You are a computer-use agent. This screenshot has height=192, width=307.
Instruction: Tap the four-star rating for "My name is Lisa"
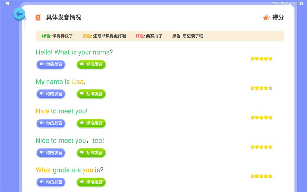click(x=261, y=88)
